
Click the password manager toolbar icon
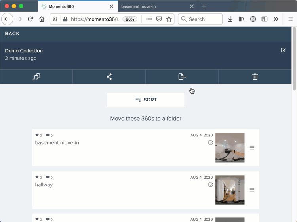pyautogui.click(x=253, y=19)
